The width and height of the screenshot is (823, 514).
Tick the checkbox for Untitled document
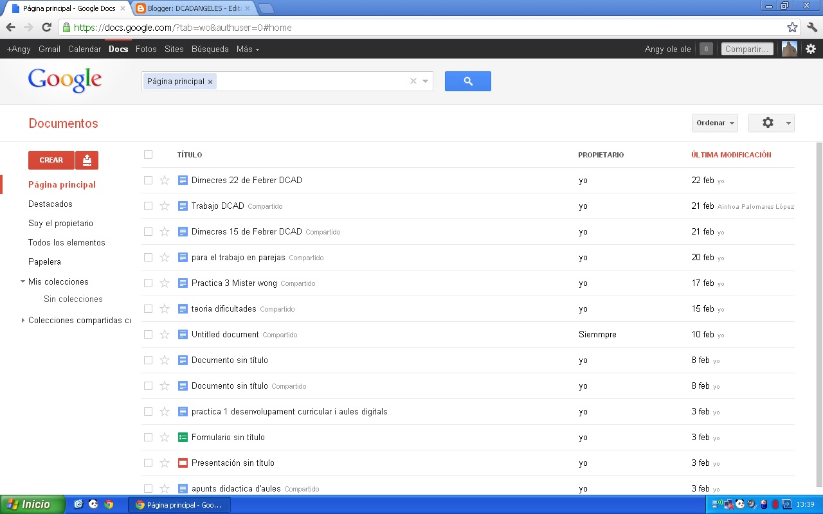click(149, 334)
